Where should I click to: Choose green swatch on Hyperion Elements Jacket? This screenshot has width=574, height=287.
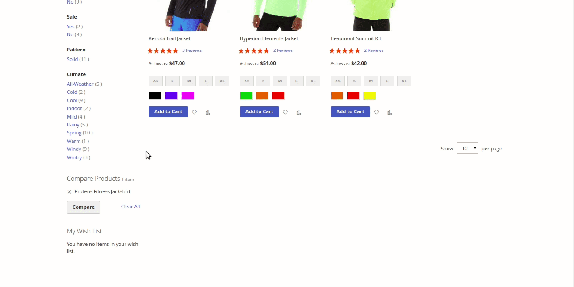(246, 96)
